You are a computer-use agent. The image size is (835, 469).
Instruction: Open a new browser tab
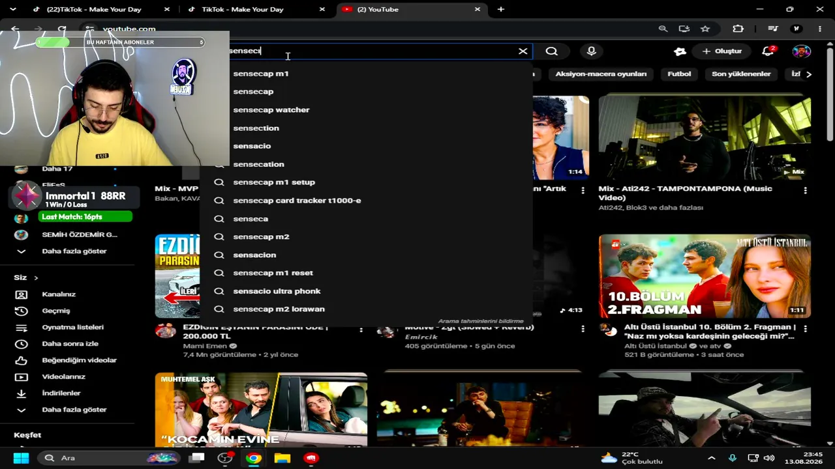[x=500, y=9]
